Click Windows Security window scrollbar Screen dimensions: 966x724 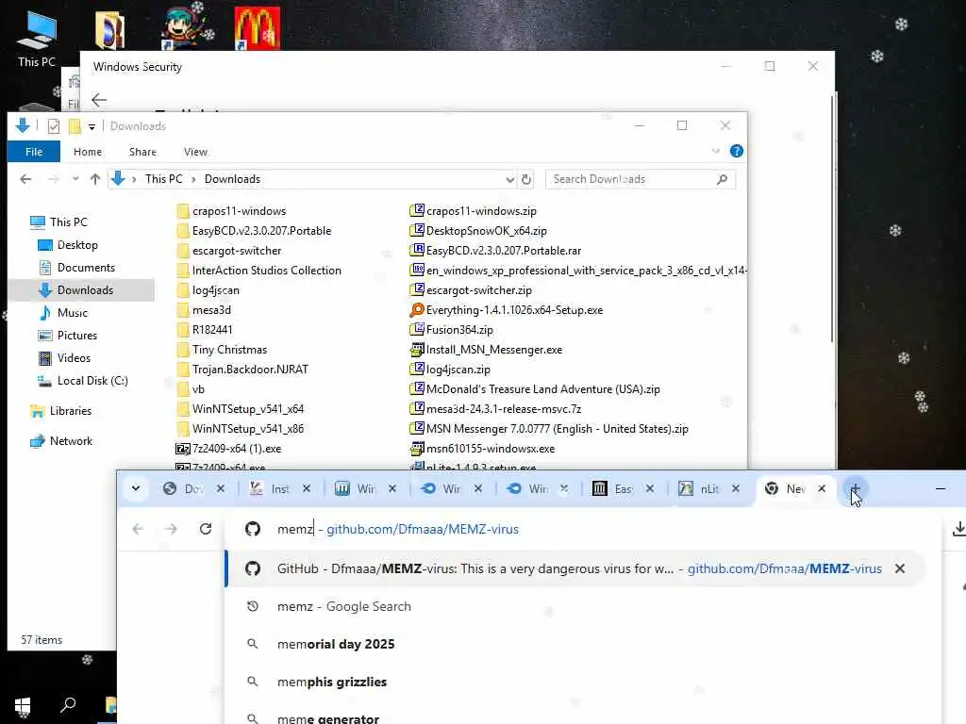(x=832, y=219)
